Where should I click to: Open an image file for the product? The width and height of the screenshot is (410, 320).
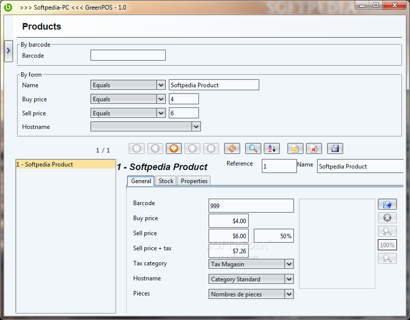[387, 204]
